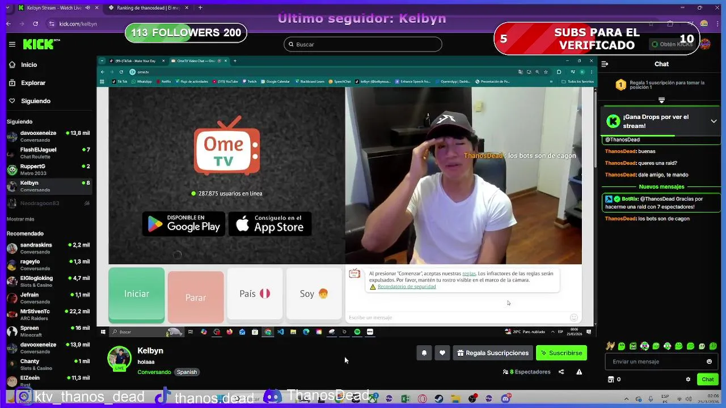Image resolution: width=726 pixels, height=408 pixels.
Task: Open davooxeneize channel with 13,8 mil viewers
Action: pos(48,136)
